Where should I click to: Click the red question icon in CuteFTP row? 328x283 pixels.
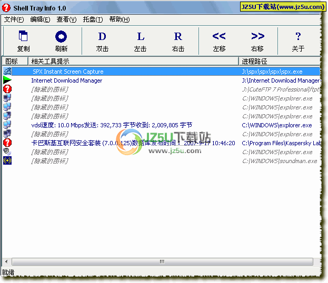coord(7,89)
